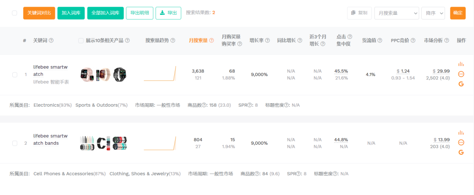This screenshot has width=474, height=195.
Task: Click the $ 13.99 market price value
Action: (442, 139)
